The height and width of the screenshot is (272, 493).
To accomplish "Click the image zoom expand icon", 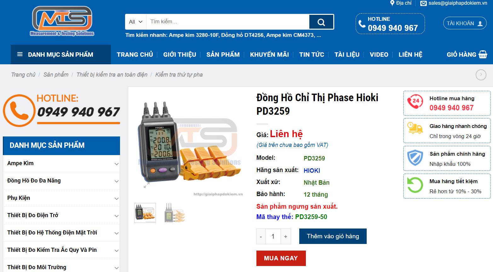I will tap(146, 185).
